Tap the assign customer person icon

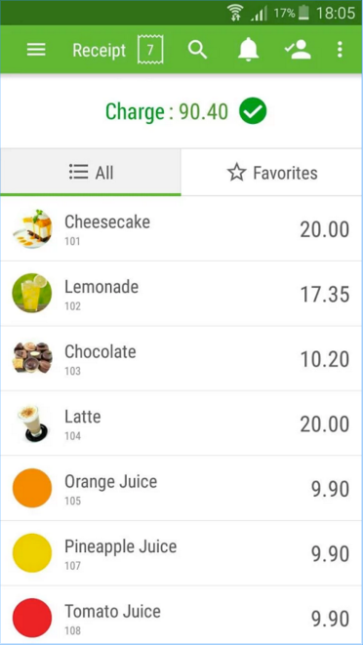pos(298,50)
